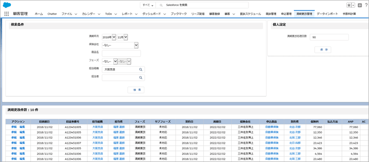Open the レポート tab
Viewport: 369px width, 162px height.
(127, 14)
